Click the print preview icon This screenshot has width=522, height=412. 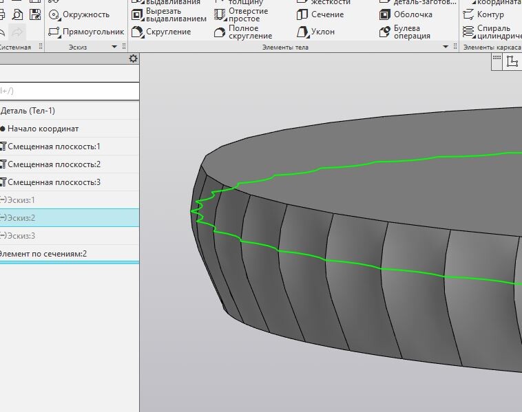tap(18, 14)
